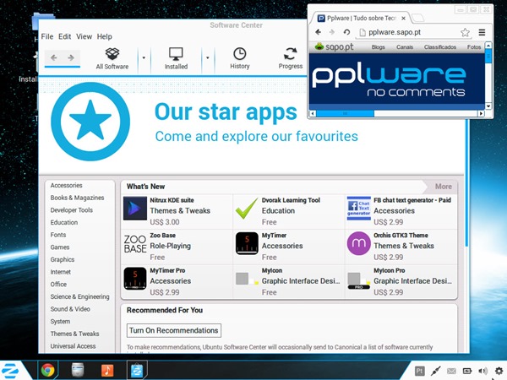Click the Our star apps banner star icon
This screenshot has width=507, height=380.
[90, 122]
